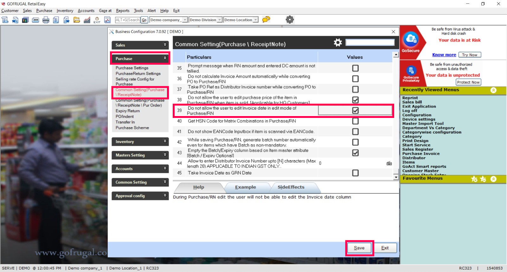Open the Reports menu
The width and height of the screenshot is (507, 272).
[123, 11]
